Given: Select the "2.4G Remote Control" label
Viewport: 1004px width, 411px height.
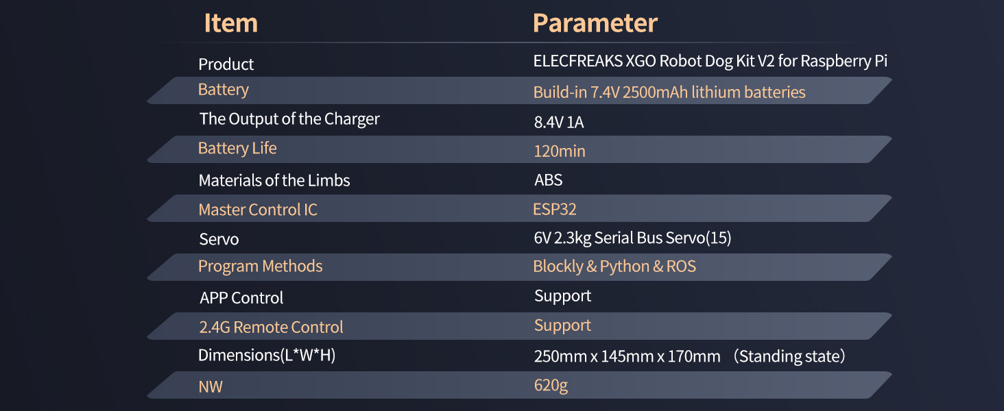Looking at the screenshot, I should pos(271,327).
